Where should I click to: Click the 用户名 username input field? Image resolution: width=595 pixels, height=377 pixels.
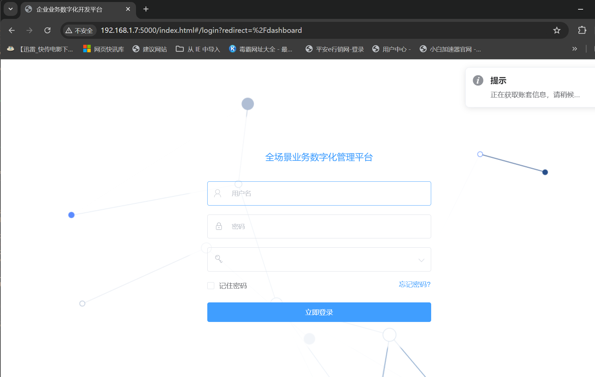click(x=318, y=193)
